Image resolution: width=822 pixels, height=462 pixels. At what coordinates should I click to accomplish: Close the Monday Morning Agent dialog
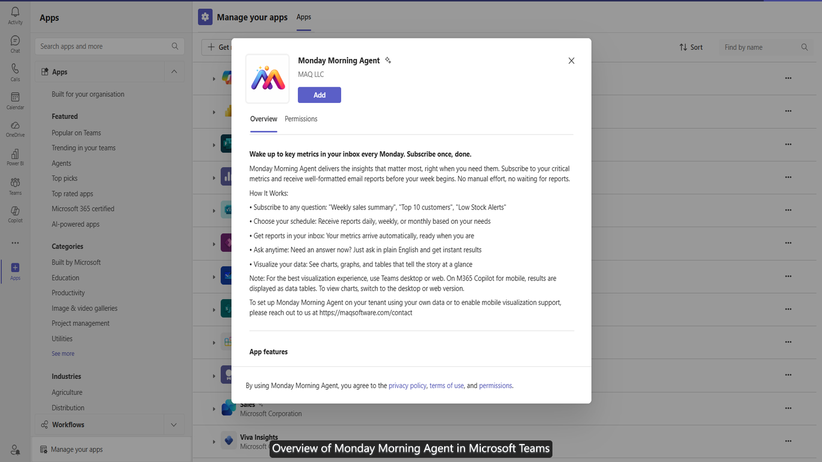pos(572,61)
